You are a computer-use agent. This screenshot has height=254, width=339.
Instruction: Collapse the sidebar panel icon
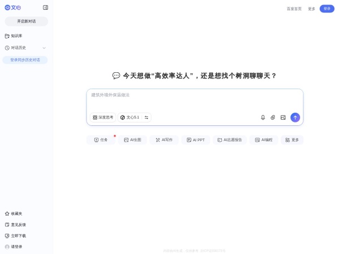pos(45,7)
